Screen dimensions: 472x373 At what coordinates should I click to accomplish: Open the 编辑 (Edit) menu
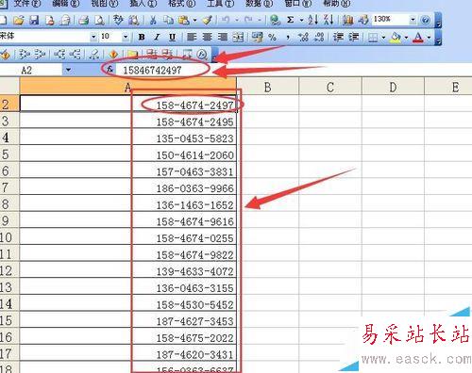[x=66, y=4]
